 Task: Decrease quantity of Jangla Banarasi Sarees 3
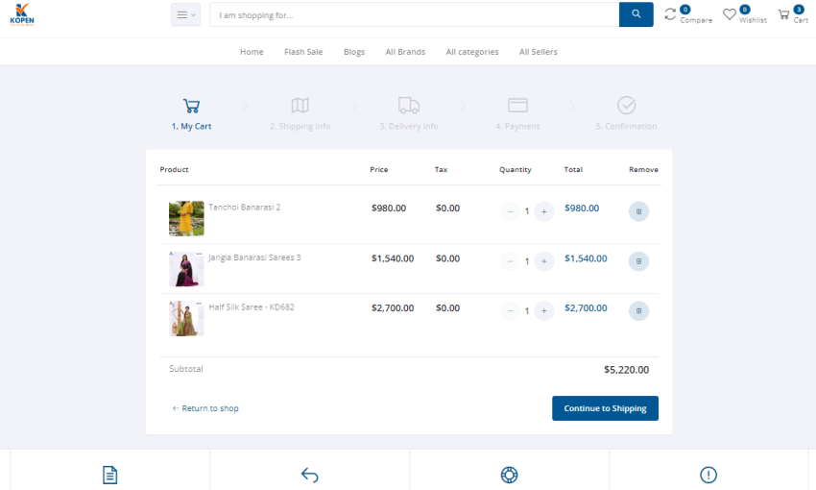coord(510,261)
